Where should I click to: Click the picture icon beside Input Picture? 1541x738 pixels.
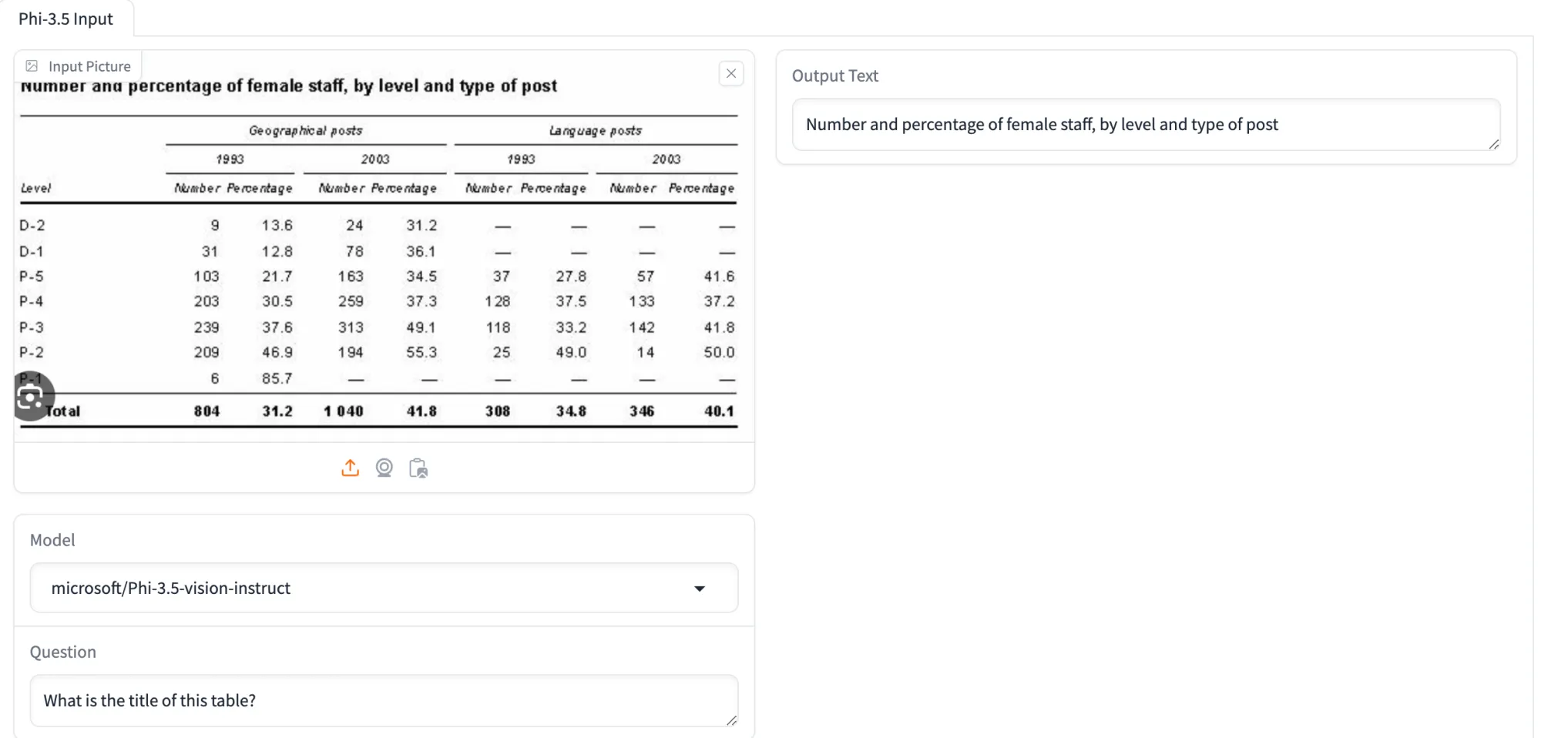coord(32,65)
